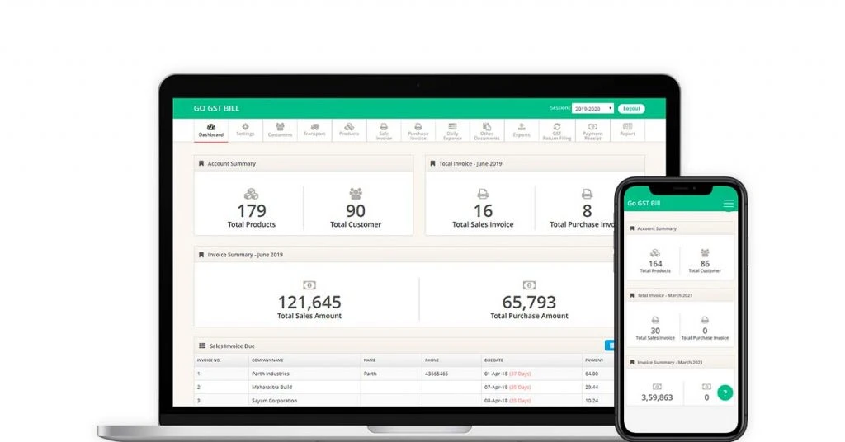
Task: Open the GST Return Filing section
Action: 557,131
